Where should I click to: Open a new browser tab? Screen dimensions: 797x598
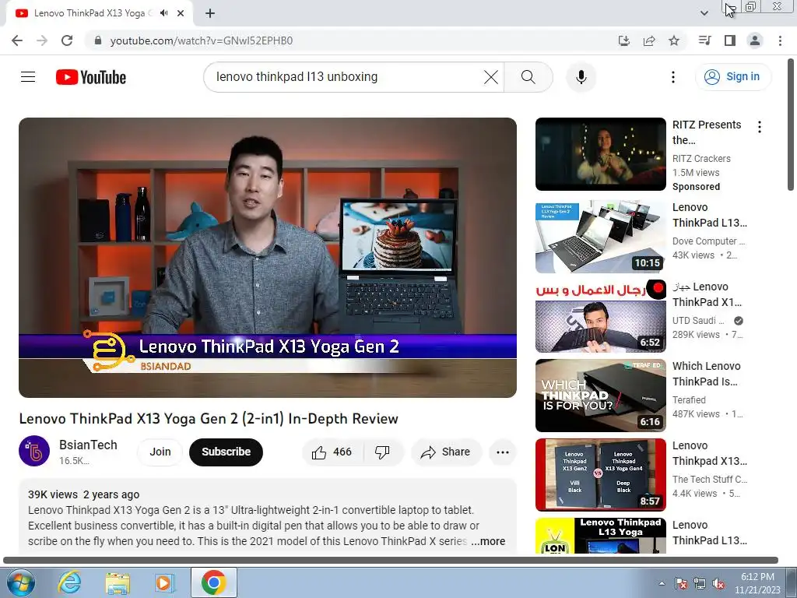click(210, 13)
